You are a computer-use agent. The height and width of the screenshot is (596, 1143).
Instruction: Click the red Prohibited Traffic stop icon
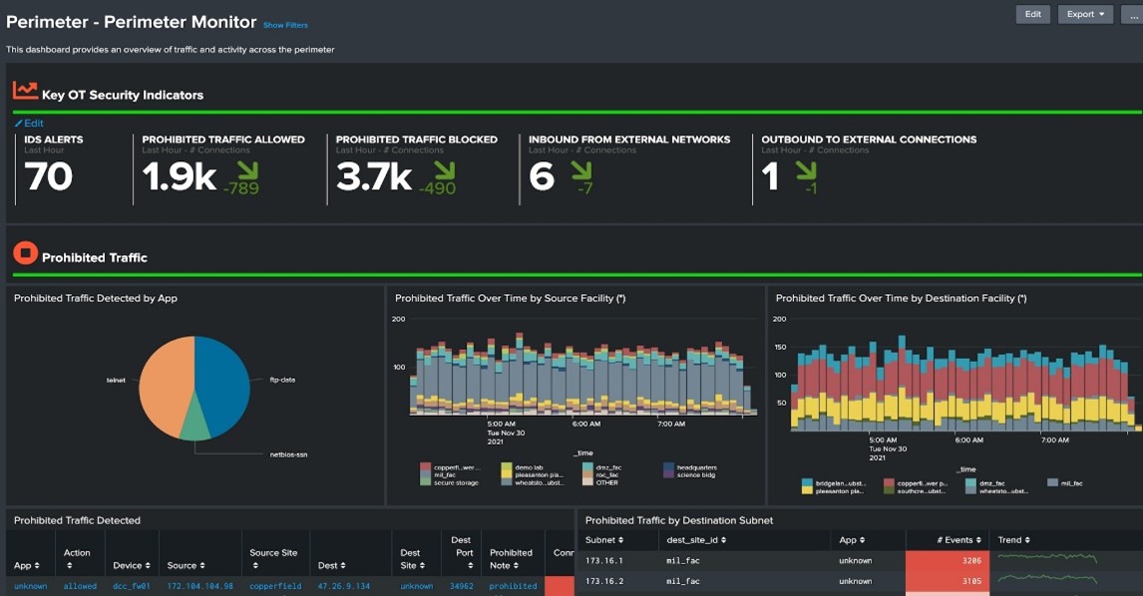25,254
